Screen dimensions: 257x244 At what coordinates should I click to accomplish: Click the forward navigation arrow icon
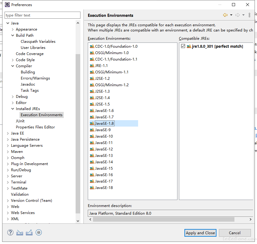click(x=237, y=15)
